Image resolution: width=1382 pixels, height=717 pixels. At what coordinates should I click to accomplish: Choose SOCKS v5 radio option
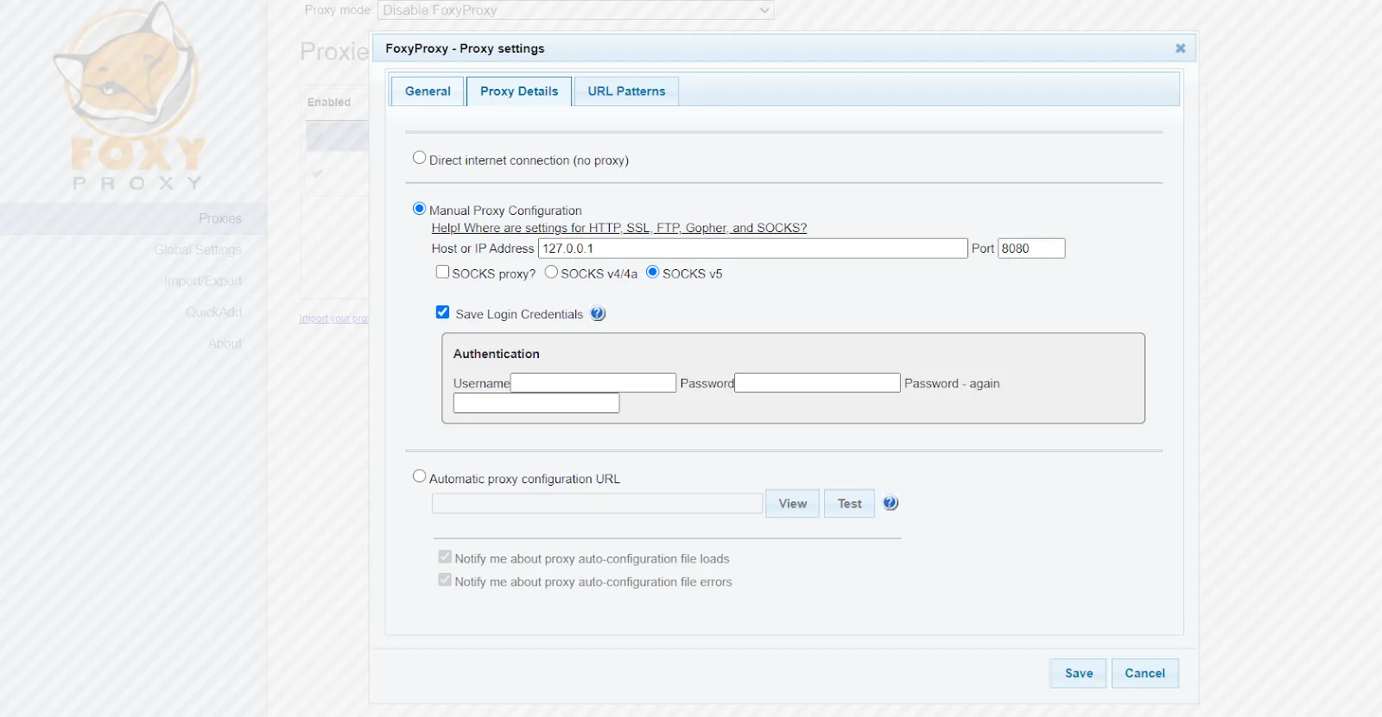pos(653,272)
